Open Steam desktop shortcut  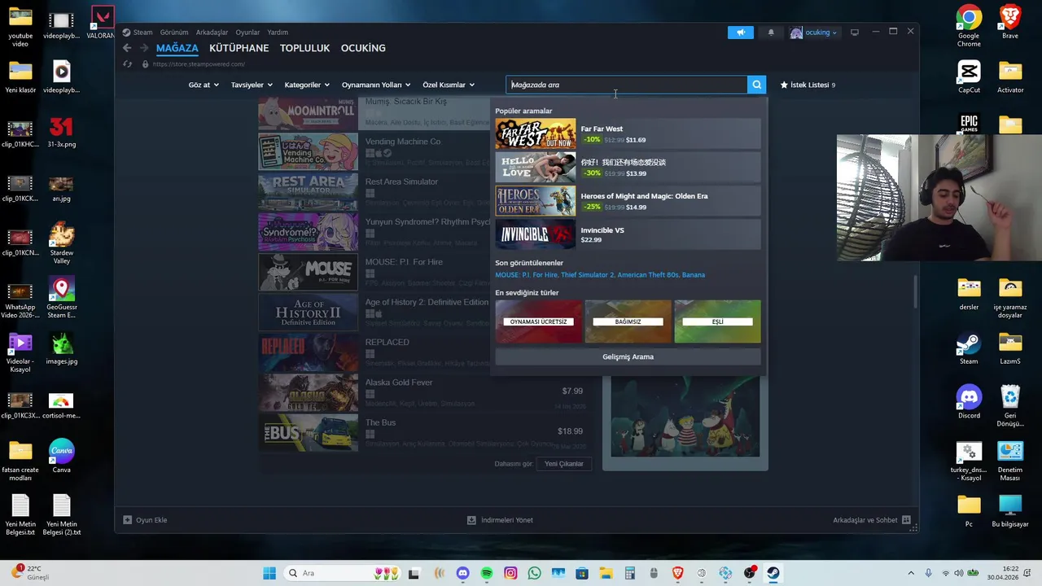click(x=969, y=348)
